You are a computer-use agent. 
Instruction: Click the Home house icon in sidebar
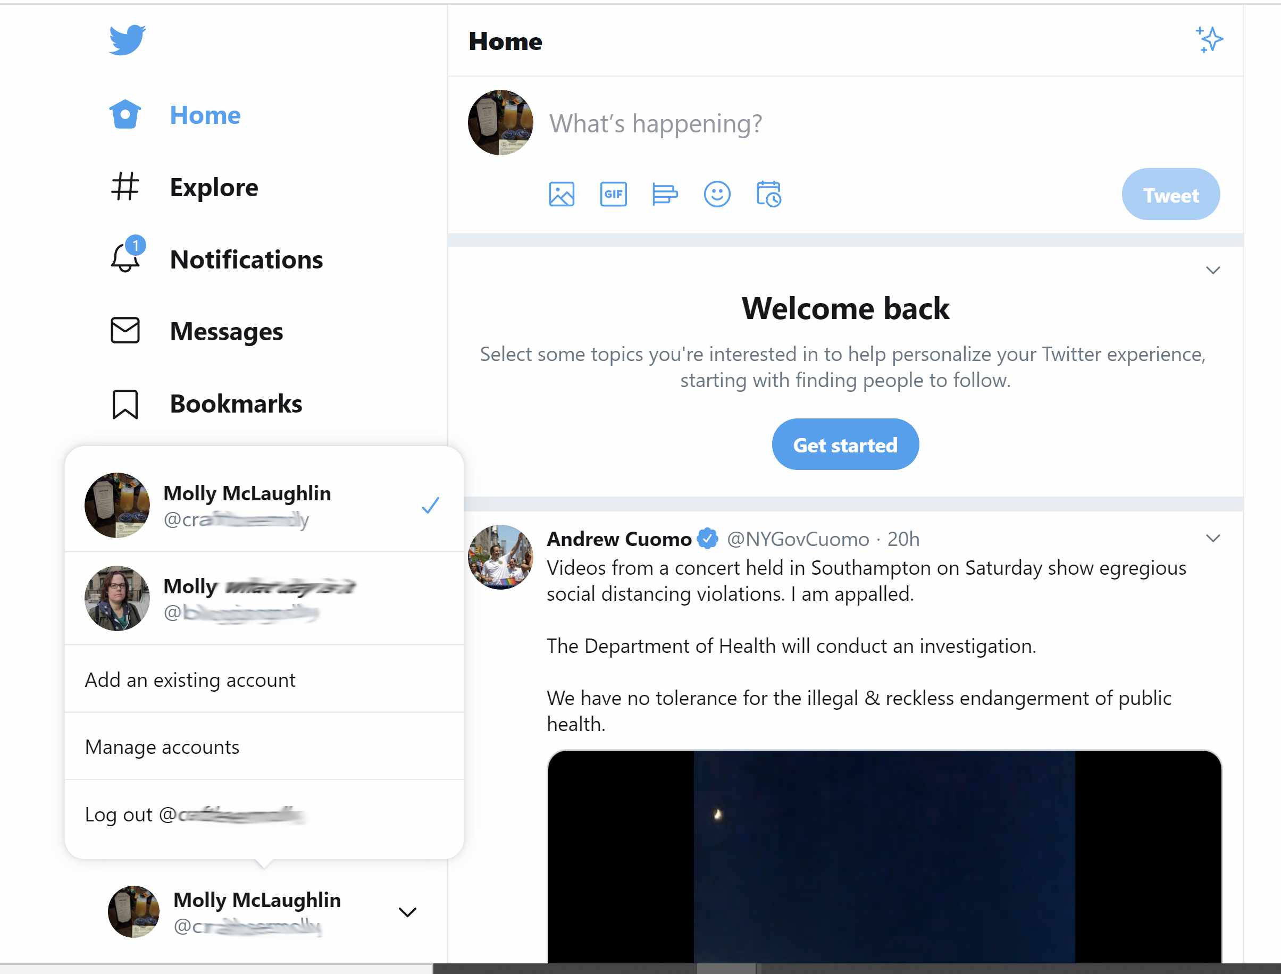125,114
